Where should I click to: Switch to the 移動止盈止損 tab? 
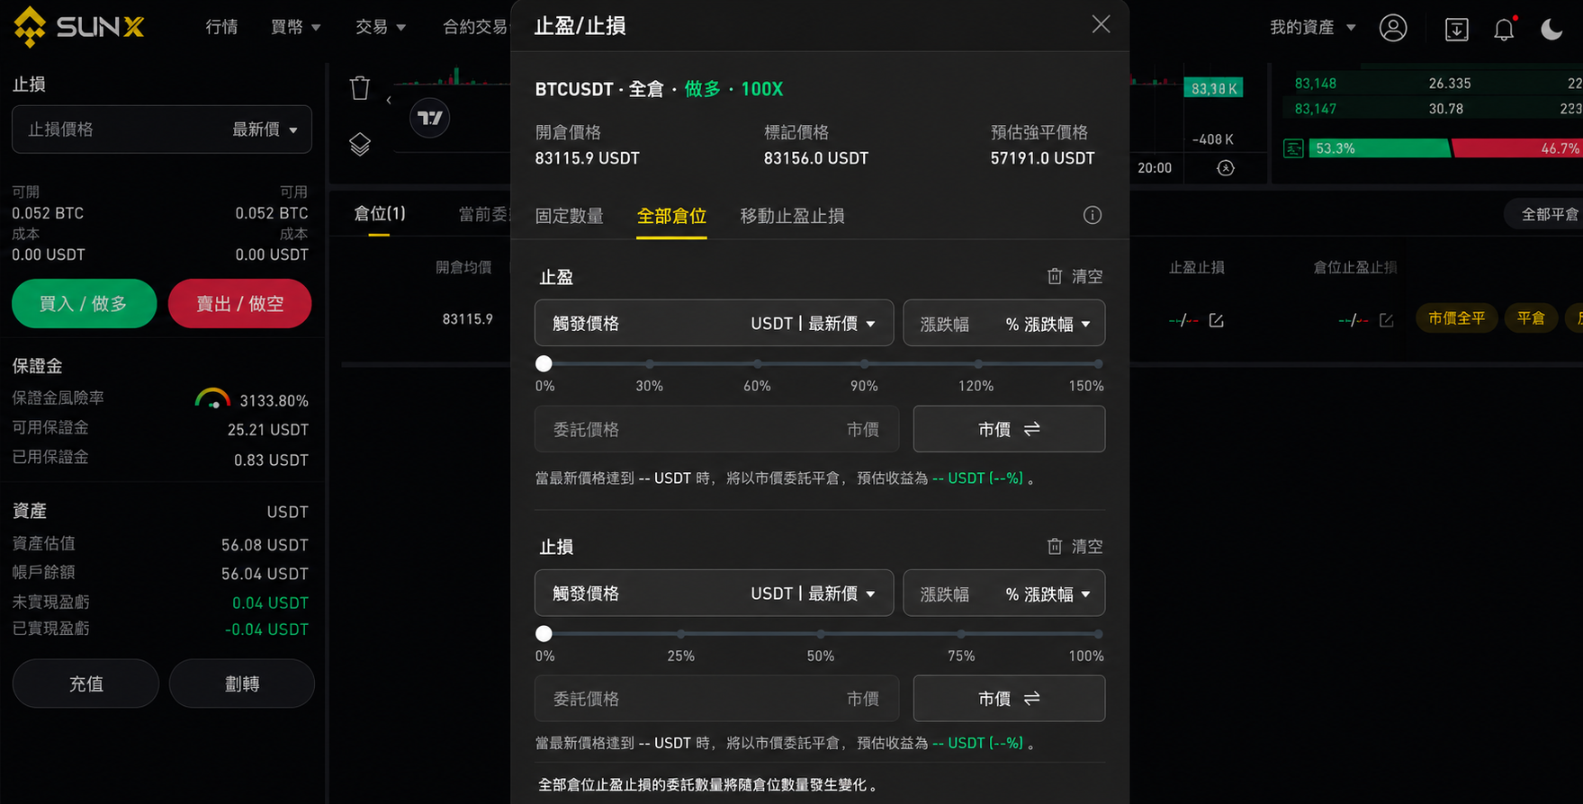[x=792, y=216]
